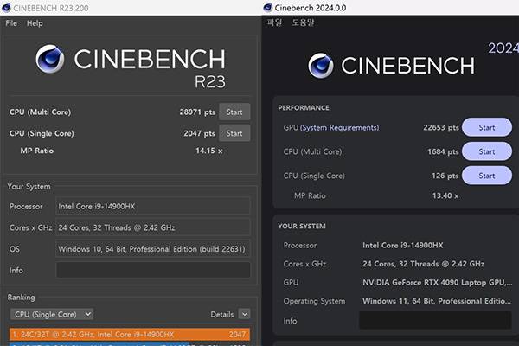The width and height of the screenshot is (519, 346).
Task: Select the orange i9-14900HX ranking entry
Action: point(129,334)
